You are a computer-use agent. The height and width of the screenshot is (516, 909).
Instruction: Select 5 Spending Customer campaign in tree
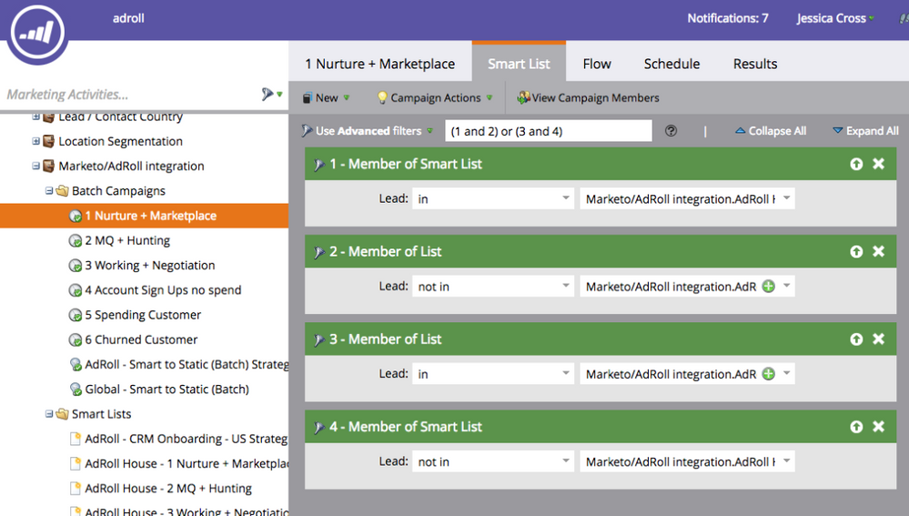coord(143,315)
